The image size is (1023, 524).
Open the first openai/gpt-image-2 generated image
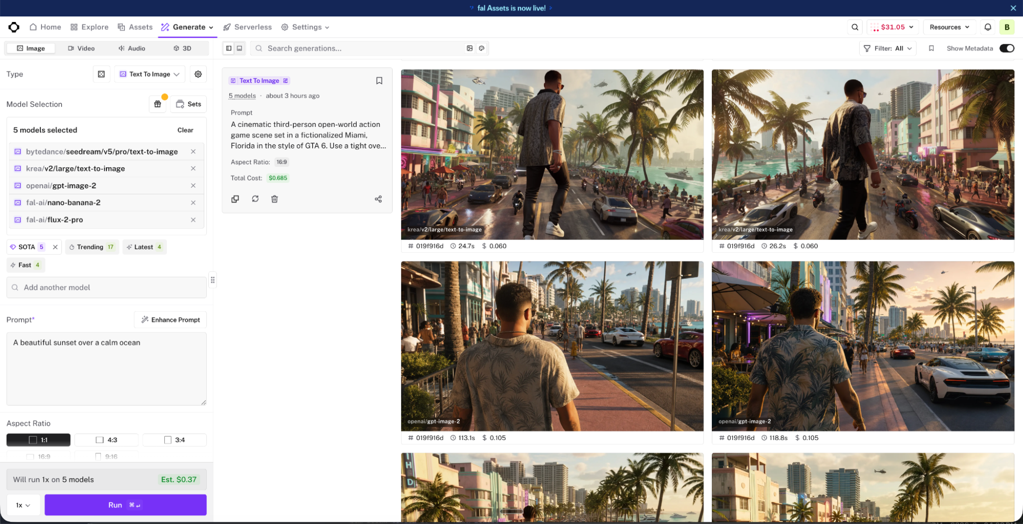tap(552, 346)
